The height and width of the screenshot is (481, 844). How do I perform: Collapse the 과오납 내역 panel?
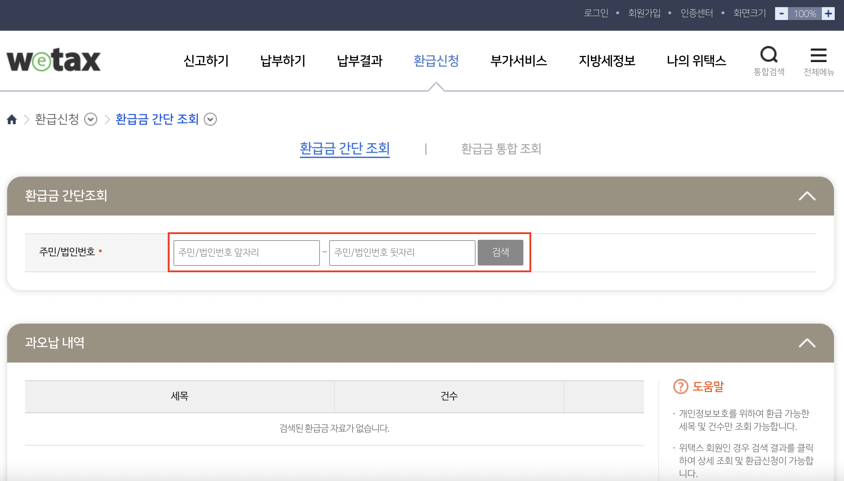[807, 343]
